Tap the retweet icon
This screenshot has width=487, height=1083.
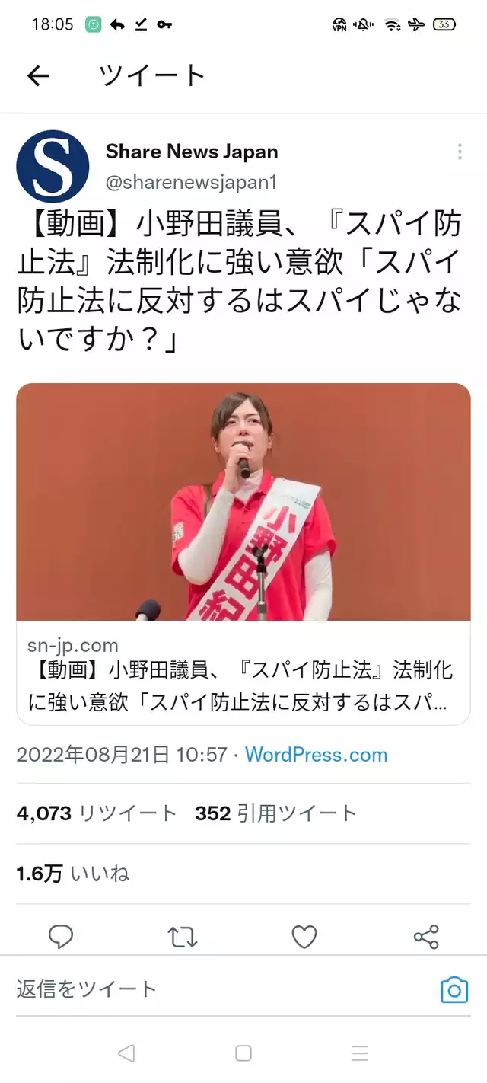[x=183, y=937]
